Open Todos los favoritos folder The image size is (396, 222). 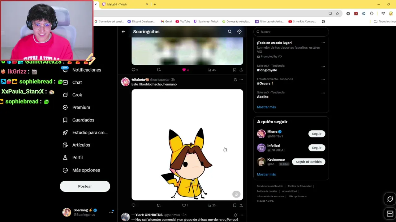(385, 22)
